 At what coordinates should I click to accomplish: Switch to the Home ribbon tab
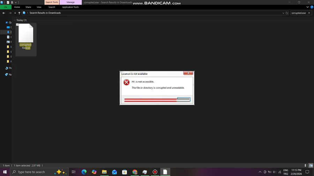pos(17,7)
